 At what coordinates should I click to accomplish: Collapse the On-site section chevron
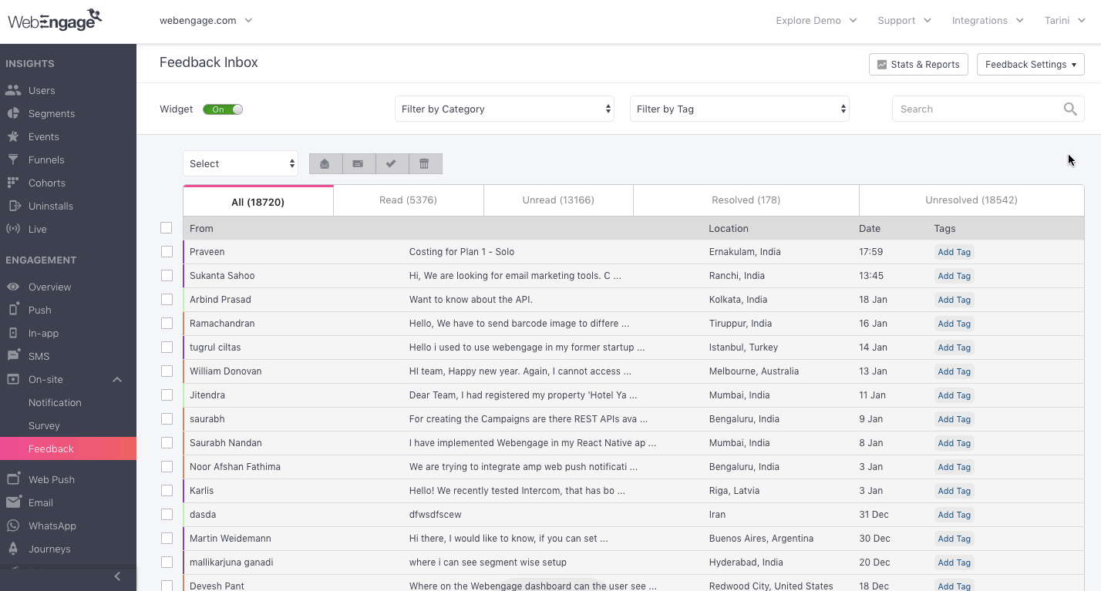pyautogui.click(x=117, y=379)
